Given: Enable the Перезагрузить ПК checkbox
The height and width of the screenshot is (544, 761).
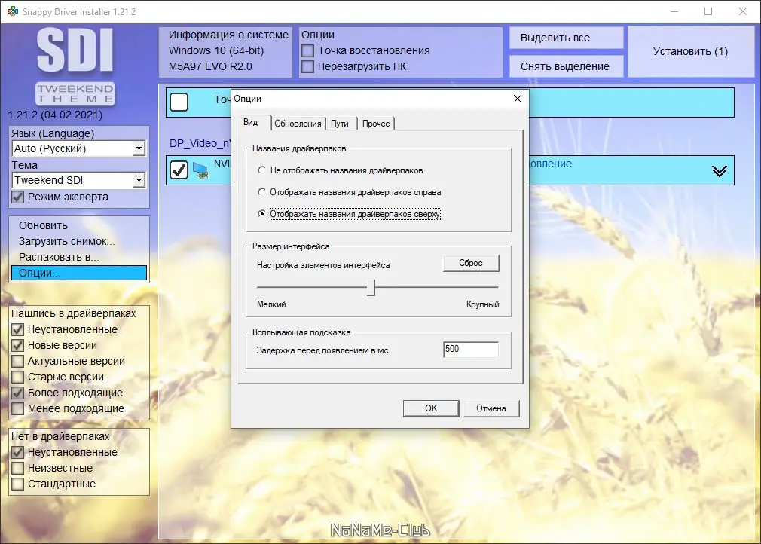Looking at the screenshot, I should pyautogui.click(x=308, y=66).
